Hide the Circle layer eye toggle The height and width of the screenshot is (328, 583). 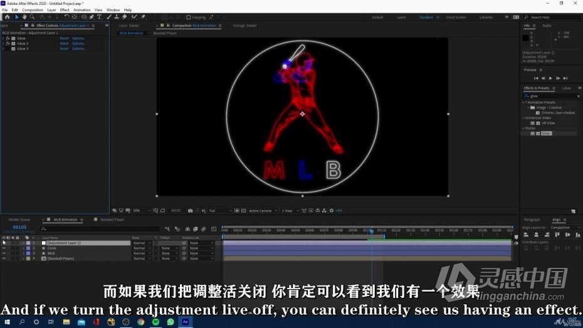[4, 248]
